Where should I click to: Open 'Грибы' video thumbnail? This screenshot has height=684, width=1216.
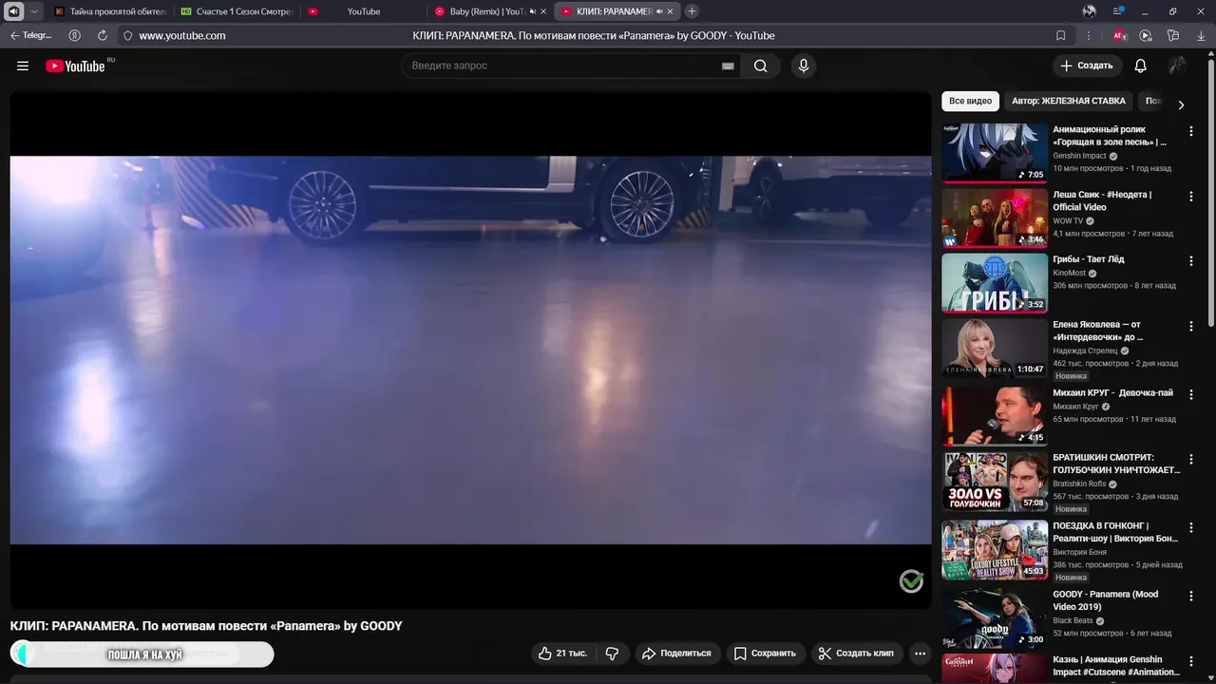click(x=995, y=283)
